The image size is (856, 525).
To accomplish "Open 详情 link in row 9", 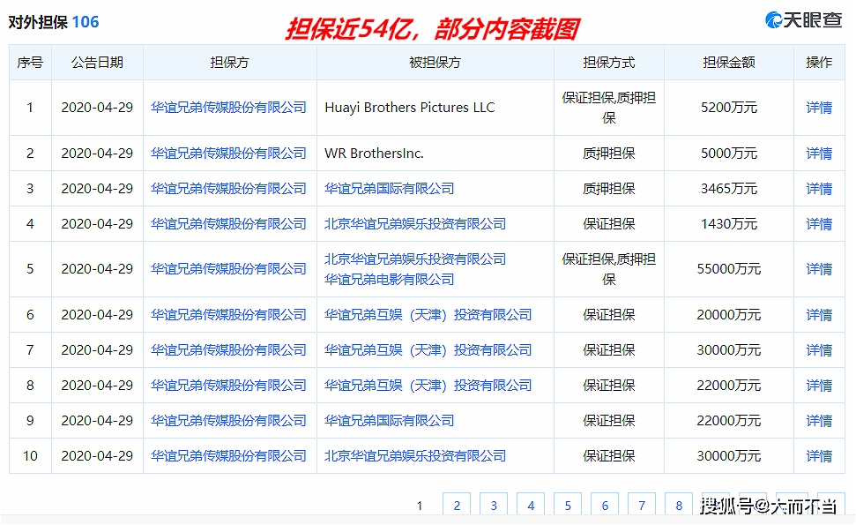I will [819, 421].
